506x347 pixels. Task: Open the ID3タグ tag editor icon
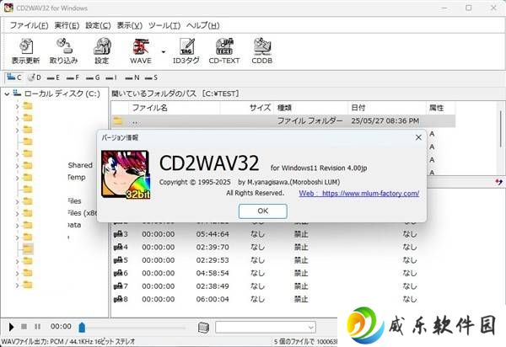tap(186, 51)
